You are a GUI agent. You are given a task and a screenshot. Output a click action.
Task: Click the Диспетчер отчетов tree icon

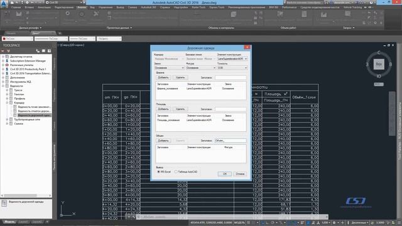(x=7, y=56)
